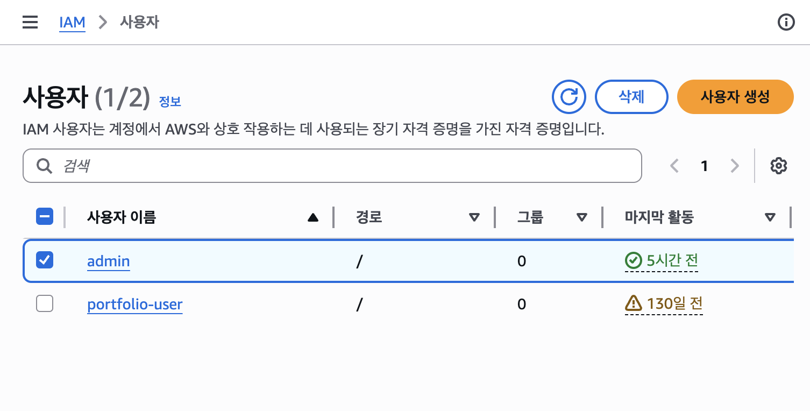Click the info icon in the top right corner
The width and height of the screenshot is (810, 411).
[786, 22]
